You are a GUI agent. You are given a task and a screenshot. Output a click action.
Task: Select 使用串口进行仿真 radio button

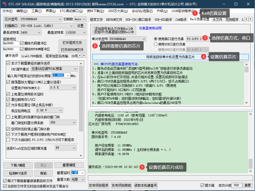[156, 39]
